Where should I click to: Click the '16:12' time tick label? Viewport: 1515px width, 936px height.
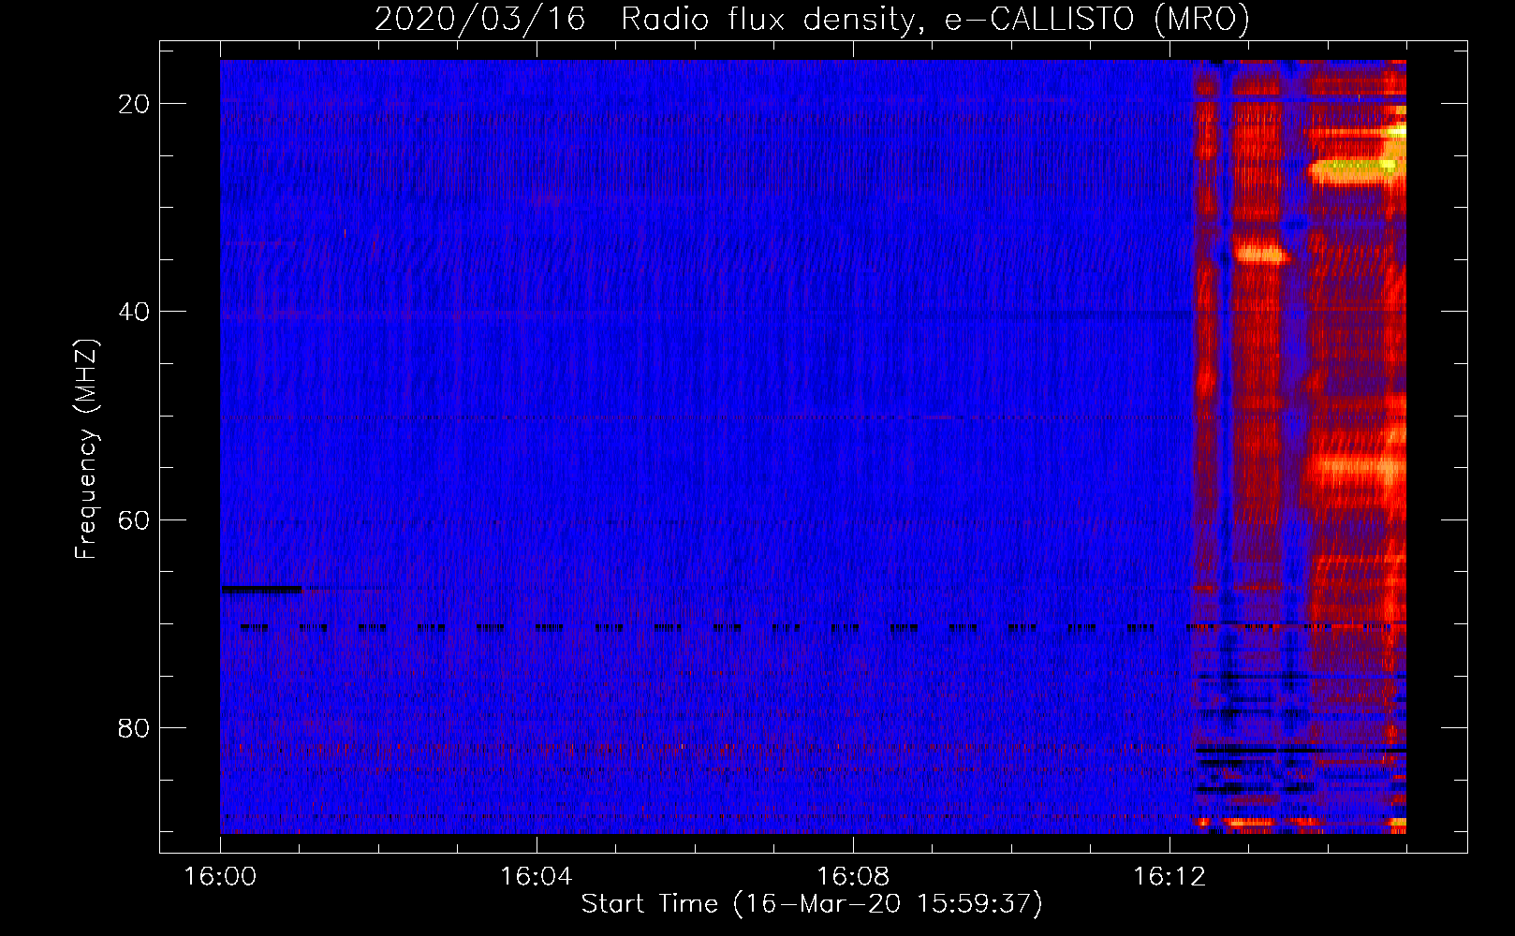tap(1169, 877)
